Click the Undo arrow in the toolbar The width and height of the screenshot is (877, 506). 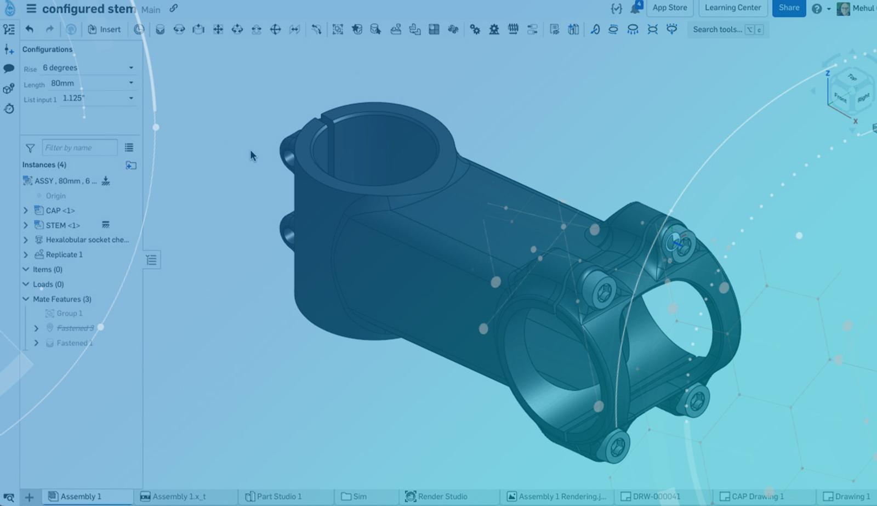click(x=30, y=30)
